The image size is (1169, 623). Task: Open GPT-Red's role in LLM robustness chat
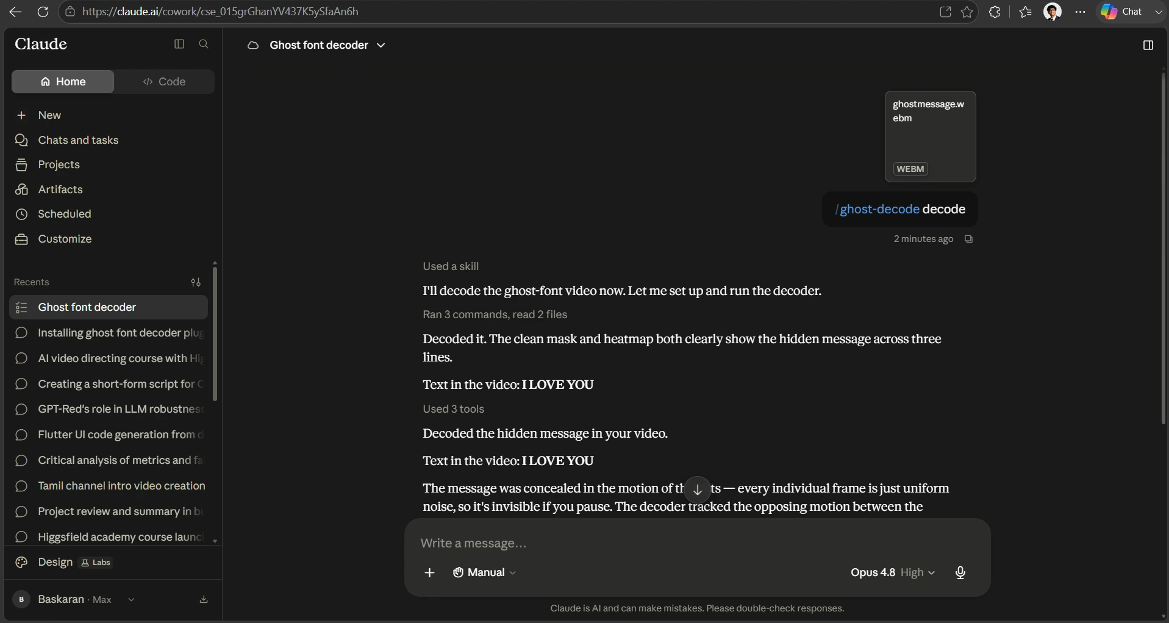109,409
